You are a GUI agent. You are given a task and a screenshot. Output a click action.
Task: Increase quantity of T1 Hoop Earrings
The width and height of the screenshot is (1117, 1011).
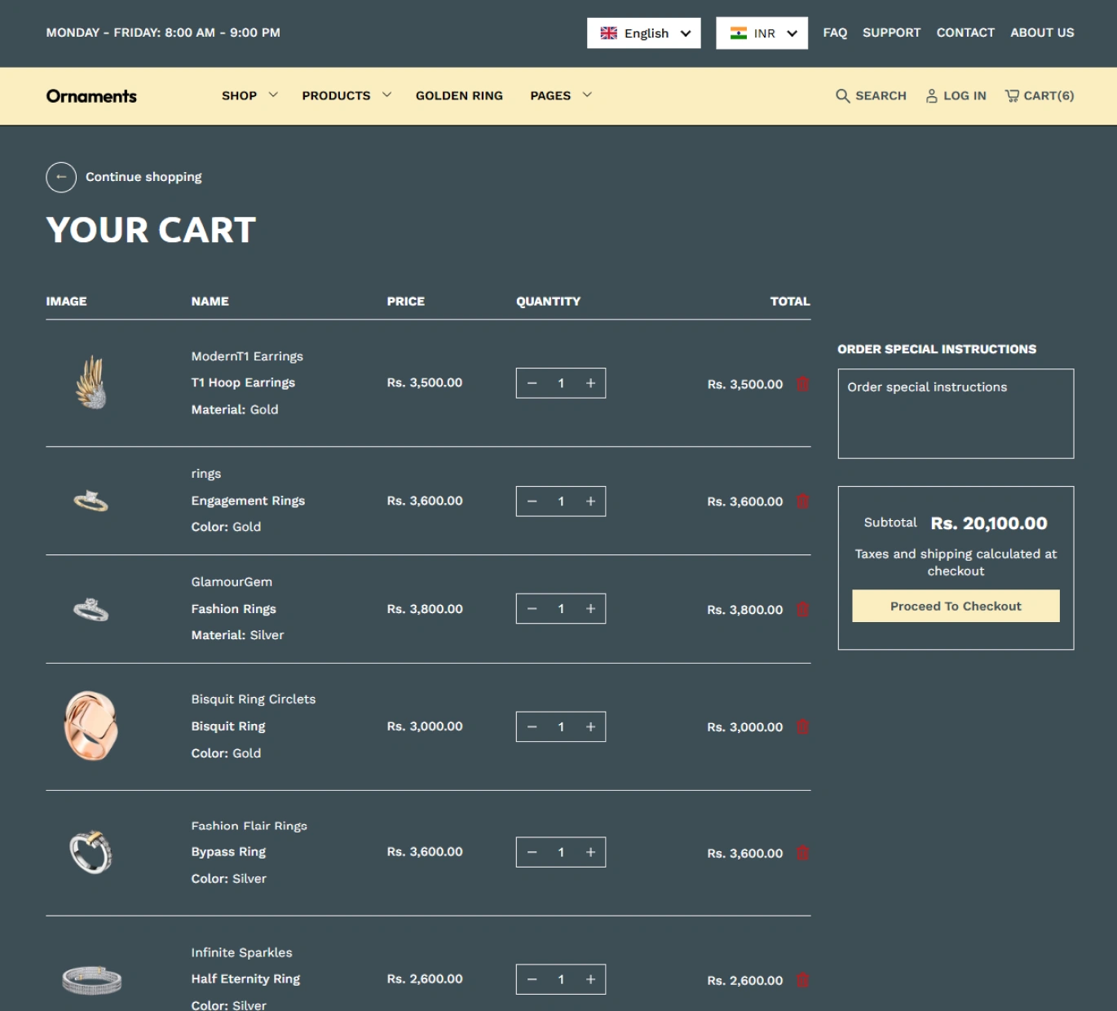coord(590,383)
